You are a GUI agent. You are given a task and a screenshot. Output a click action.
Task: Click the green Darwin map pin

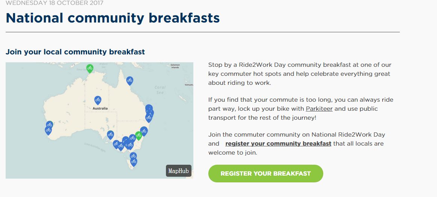(x=89, y=68)
